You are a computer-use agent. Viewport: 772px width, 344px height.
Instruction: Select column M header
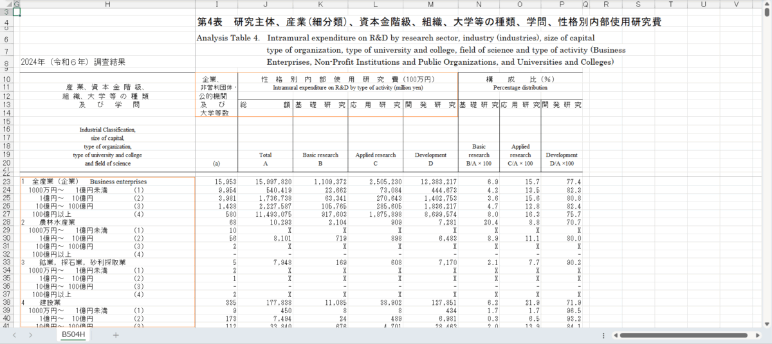click(x=430, y=4)
